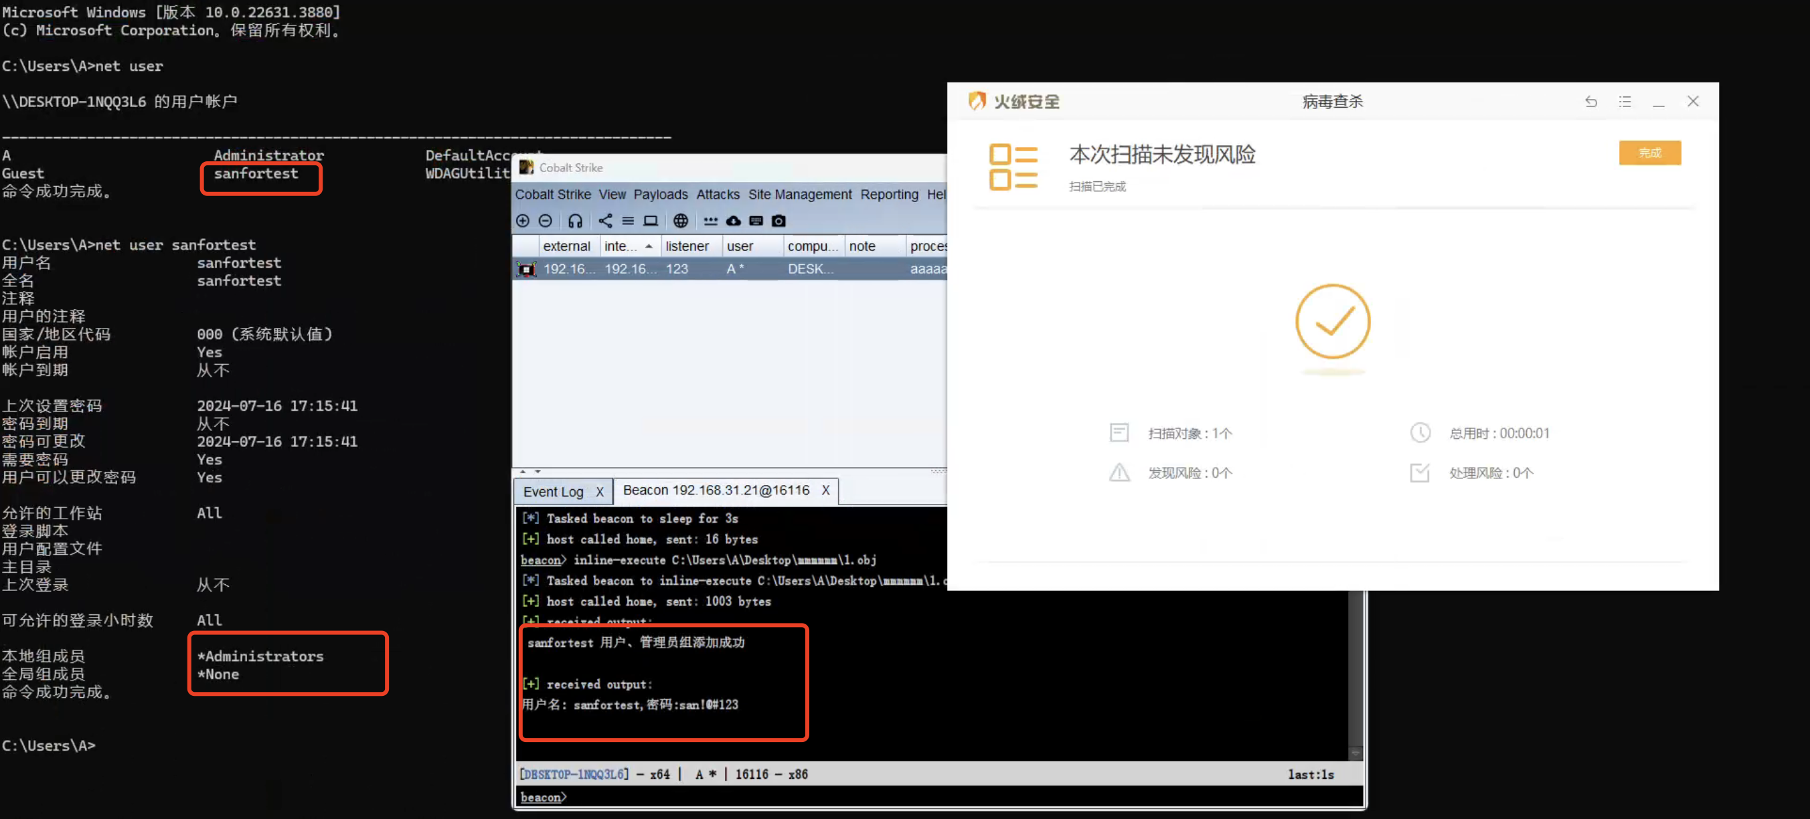Open Web Log via the globe icon
Viewport: 1810px width, 819px height.
pyautogui.click(x=680, y=221)
